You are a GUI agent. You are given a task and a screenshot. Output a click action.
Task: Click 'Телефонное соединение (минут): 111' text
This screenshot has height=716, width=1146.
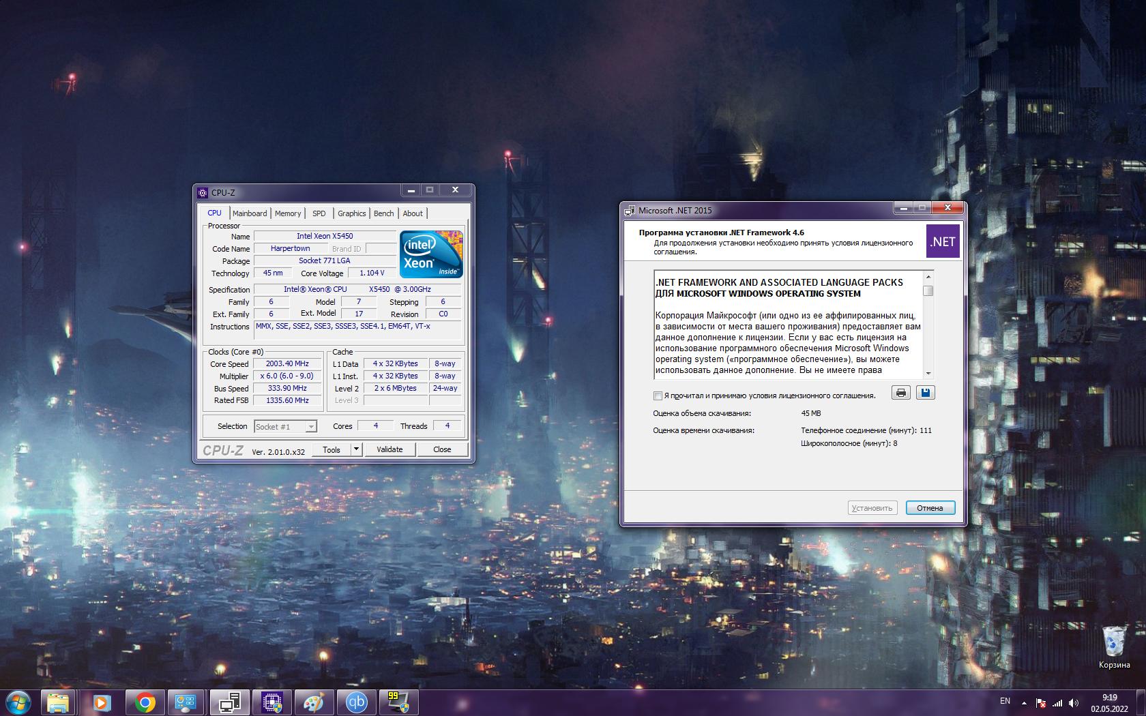click(866, 430)
